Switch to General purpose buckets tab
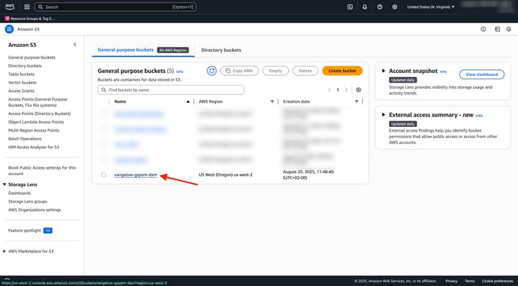 click(x=126, y=50)
